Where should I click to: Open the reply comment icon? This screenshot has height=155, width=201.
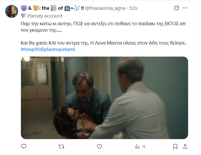pyautogui.click(x=24, y=146)
